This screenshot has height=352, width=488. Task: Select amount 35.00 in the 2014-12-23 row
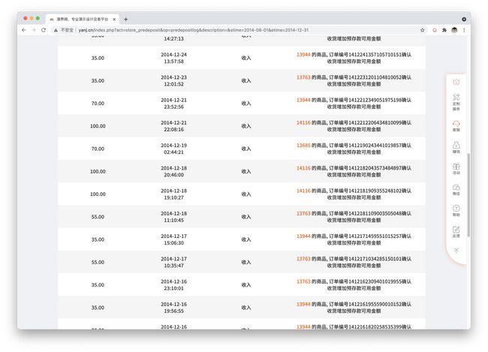click(x=98, y=80)
